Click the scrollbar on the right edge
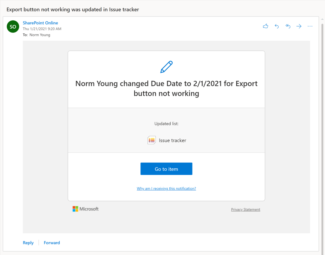This screenshot has width=325, height=255. (322, 127)
